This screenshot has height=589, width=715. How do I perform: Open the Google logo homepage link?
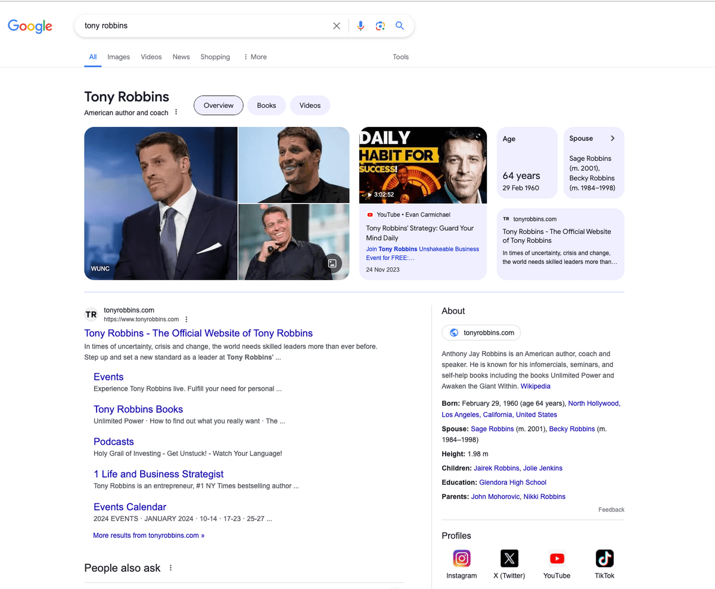coord(30,26)
